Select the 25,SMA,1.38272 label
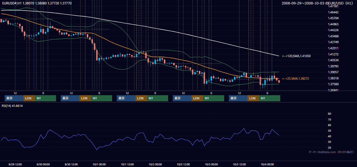 296,78
